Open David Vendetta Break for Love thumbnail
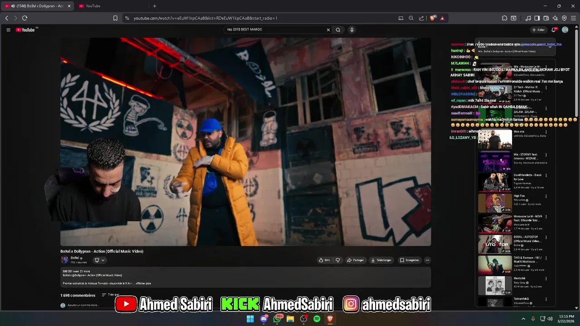Viewport: 580px width, 326px height. coord(495,182)
